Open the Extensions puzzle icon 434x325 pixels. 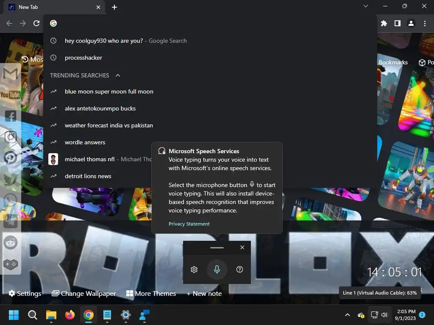coord(384,23)
